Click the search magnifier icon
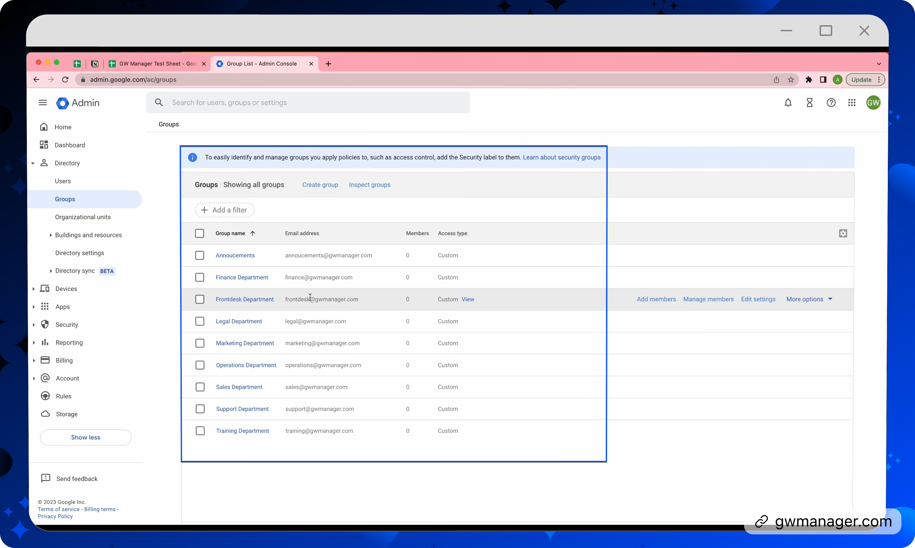Viewport: 915px width, 548px height. pos(159,103)
